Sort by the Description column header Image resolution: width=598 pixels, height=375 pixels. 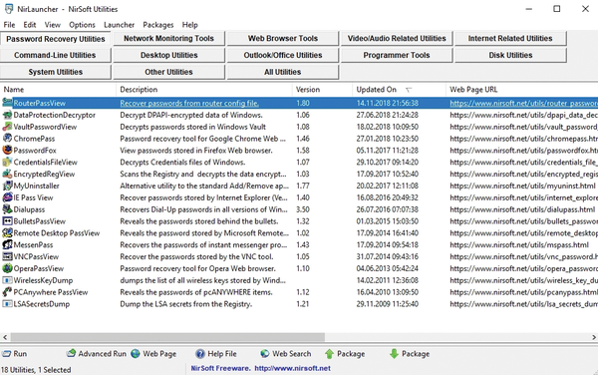(204, 90)
